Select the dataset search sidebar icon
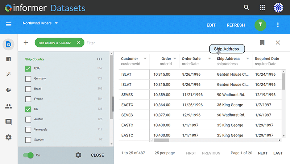Image resolution: width=290 pixels, height=164 pixels. pos(8,45)
